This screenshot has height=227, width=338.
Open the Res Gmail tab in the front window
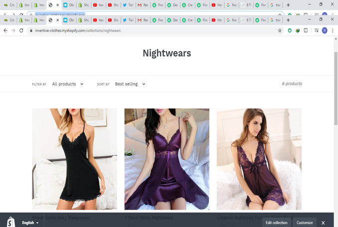(x=143, y=20)
